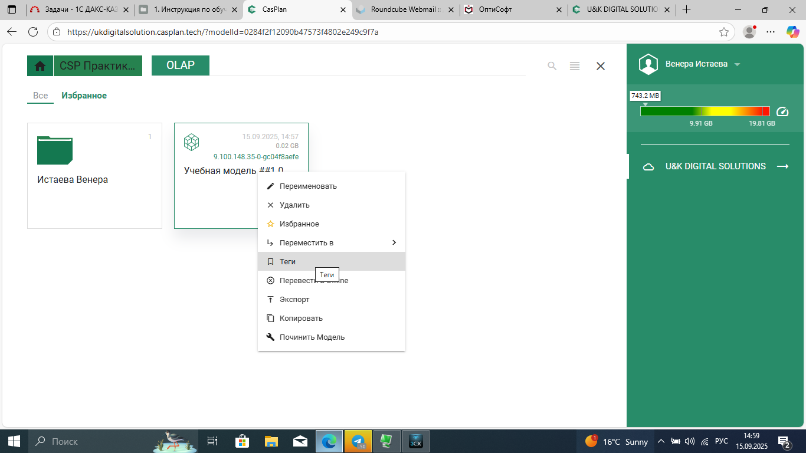This screenshot has height=453, width=806.
Task: Select the Все filter tab
Action: 40,96
